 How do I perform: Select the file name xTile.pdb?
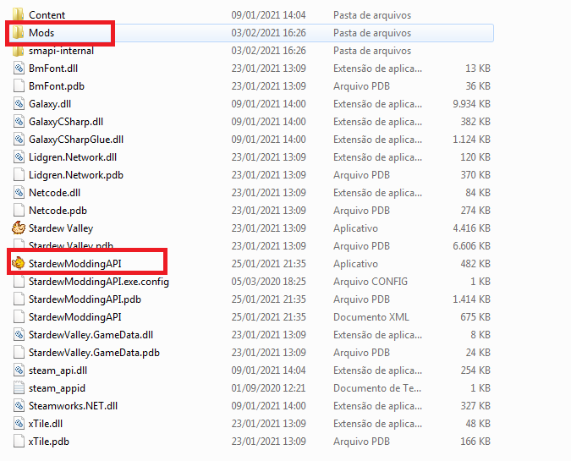(49, 442)
